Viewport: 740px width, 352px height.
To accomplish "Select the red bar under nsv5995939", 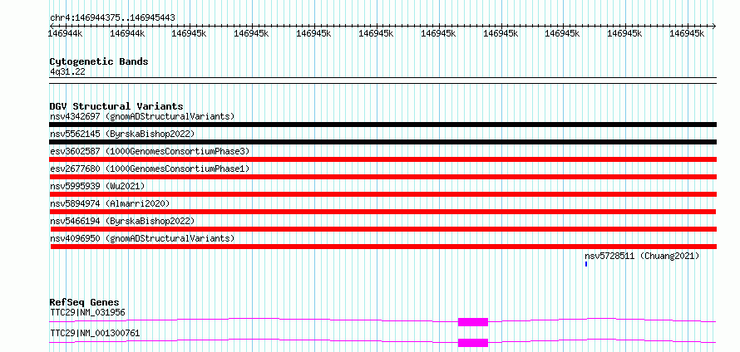I will pyautogui.click(x=383, y=194).
